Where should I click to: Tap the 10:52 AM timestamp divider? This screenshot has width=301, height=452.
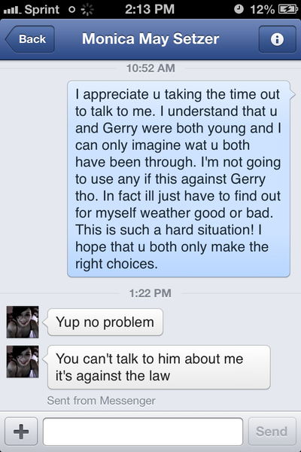pos(150,69)
